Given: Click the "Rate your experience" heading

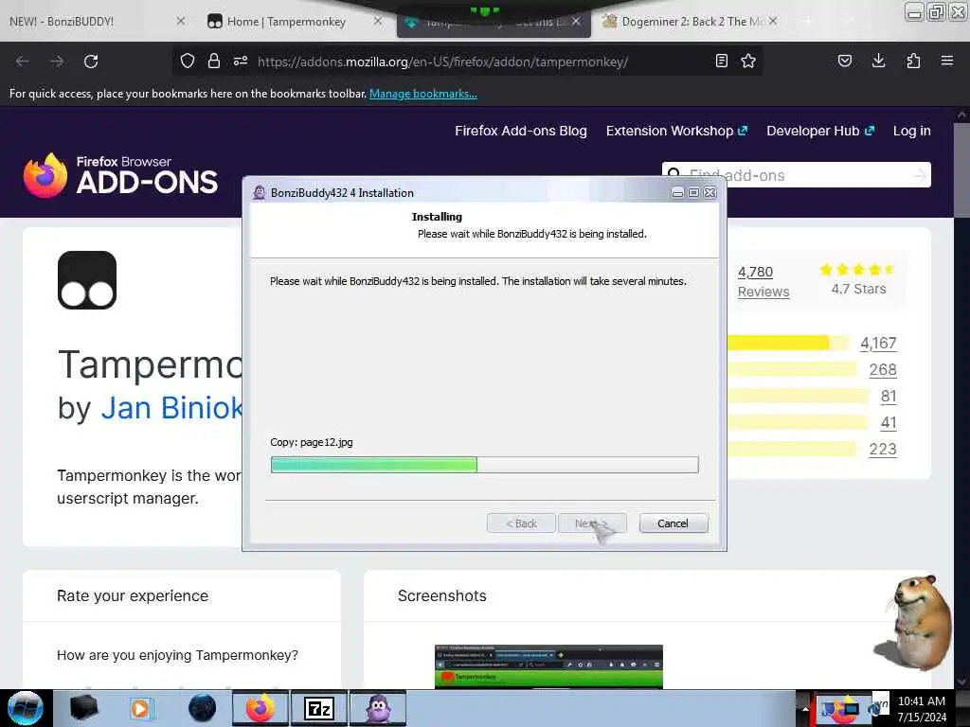Looking at the screenshot, I should click(133, 596).
